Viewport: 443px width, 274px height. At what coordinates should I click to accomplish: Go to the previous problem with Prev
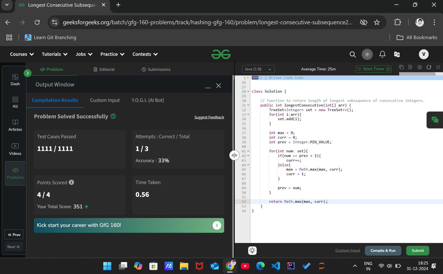point(14,235)
